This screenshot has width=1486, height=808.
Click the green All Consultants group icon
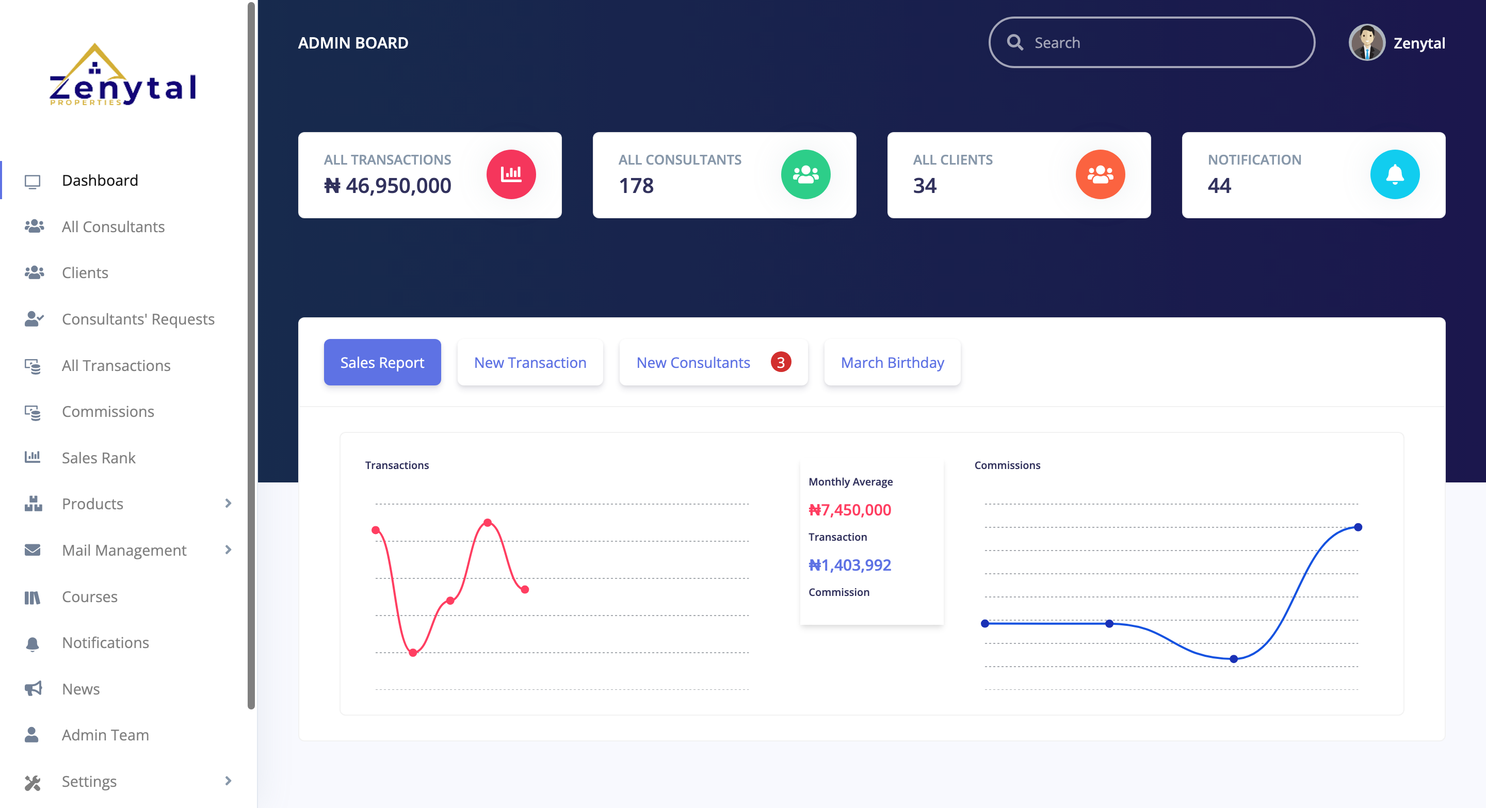pyautogui.click(x=805, y=174)
